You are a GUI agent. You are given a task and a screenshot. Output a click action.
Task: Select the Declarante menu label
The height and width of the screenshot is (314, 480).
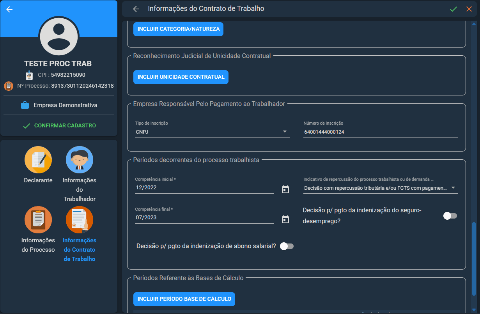pyautogui.click(x=38, y=180)
